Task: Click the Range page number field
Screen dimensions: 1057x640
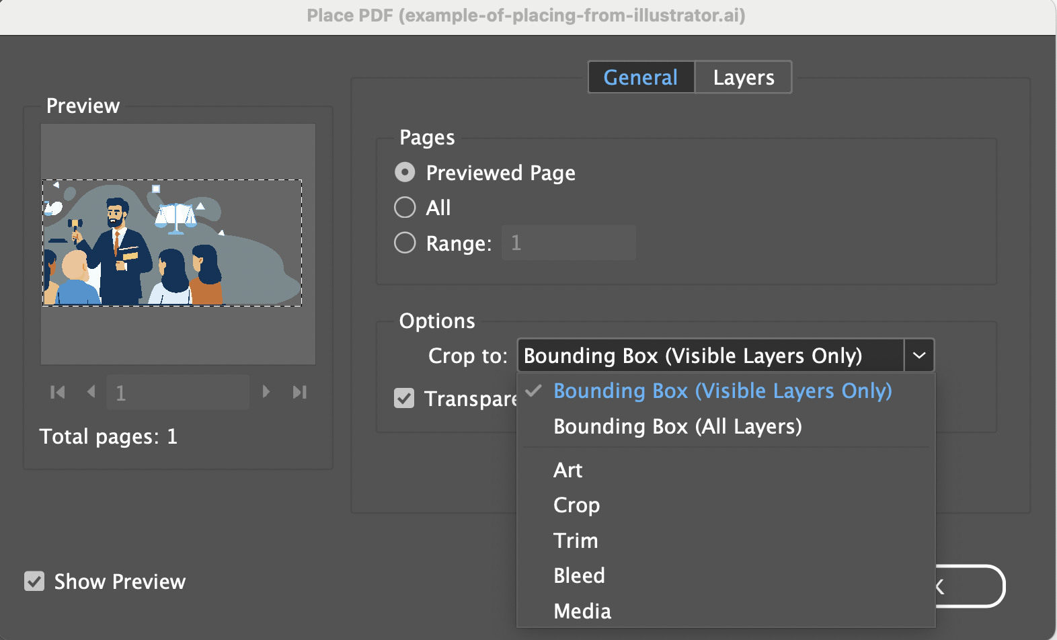Action: pos(568,243)
